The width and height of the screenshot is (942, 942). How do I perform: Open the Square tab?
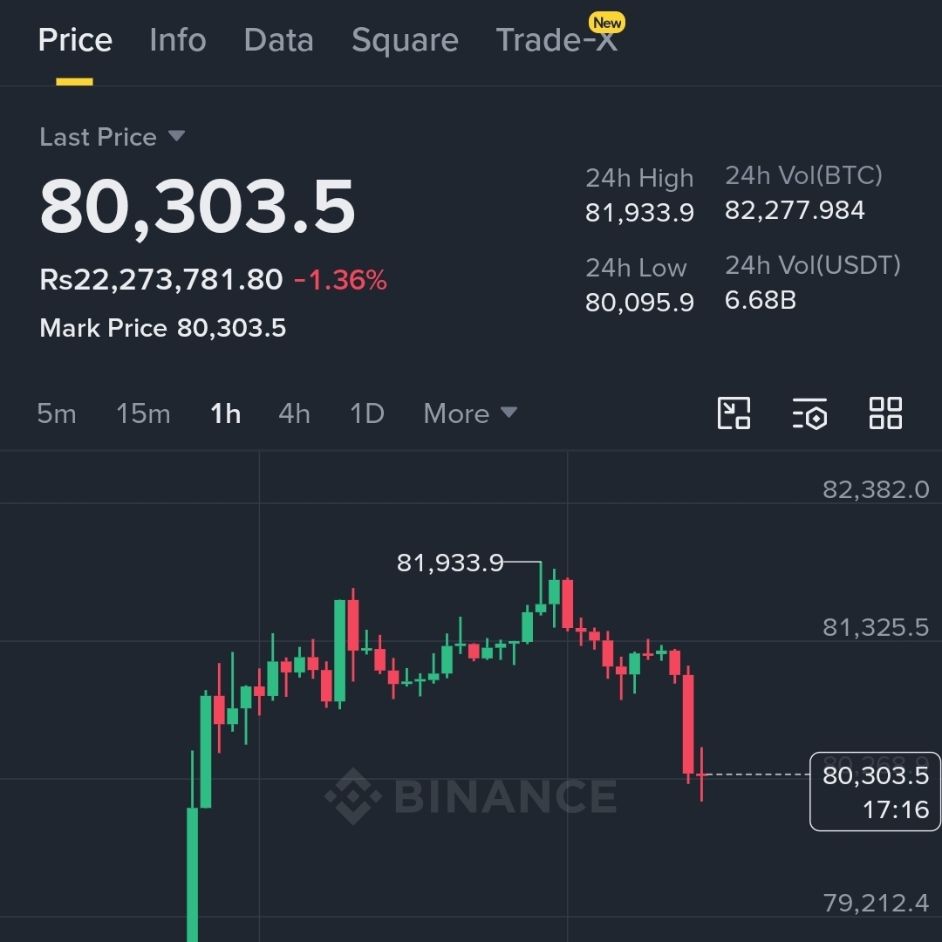(405, 40)
